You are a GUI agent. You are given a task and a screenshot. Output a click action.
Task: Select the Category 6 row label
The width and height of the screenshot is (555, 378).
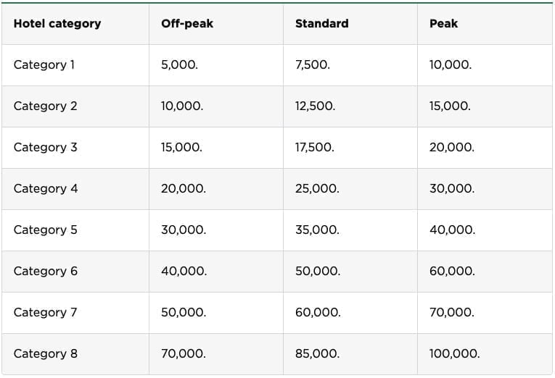[x=46, y=271]
